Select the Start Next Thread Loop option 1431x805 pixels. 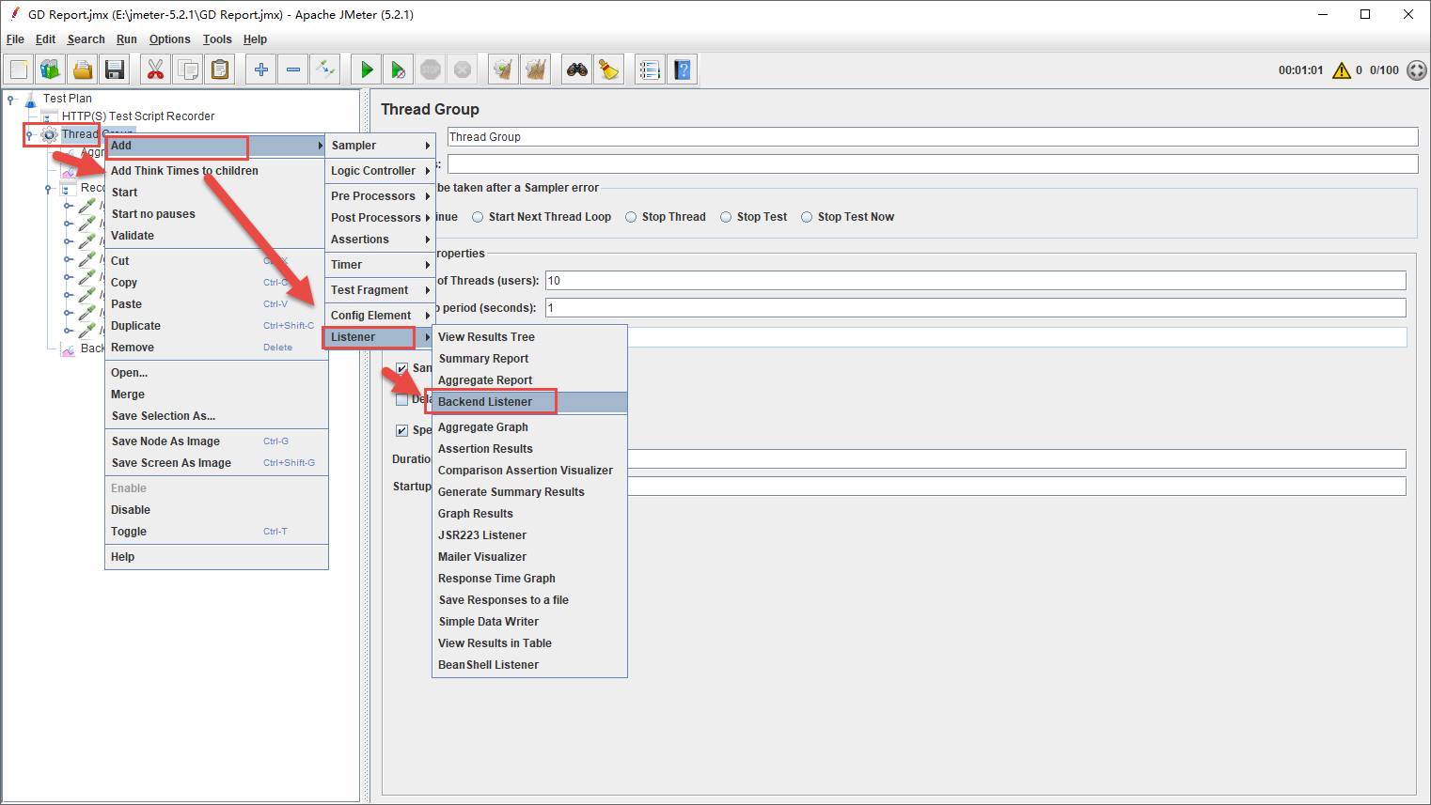pyautogui.click(x=479, y=217)
